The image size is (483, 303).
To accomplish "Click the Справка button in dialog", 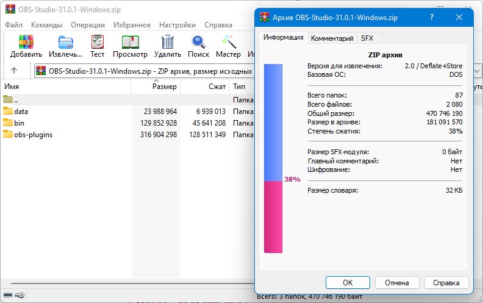I will pyautogui.click(x=446, y=283).
